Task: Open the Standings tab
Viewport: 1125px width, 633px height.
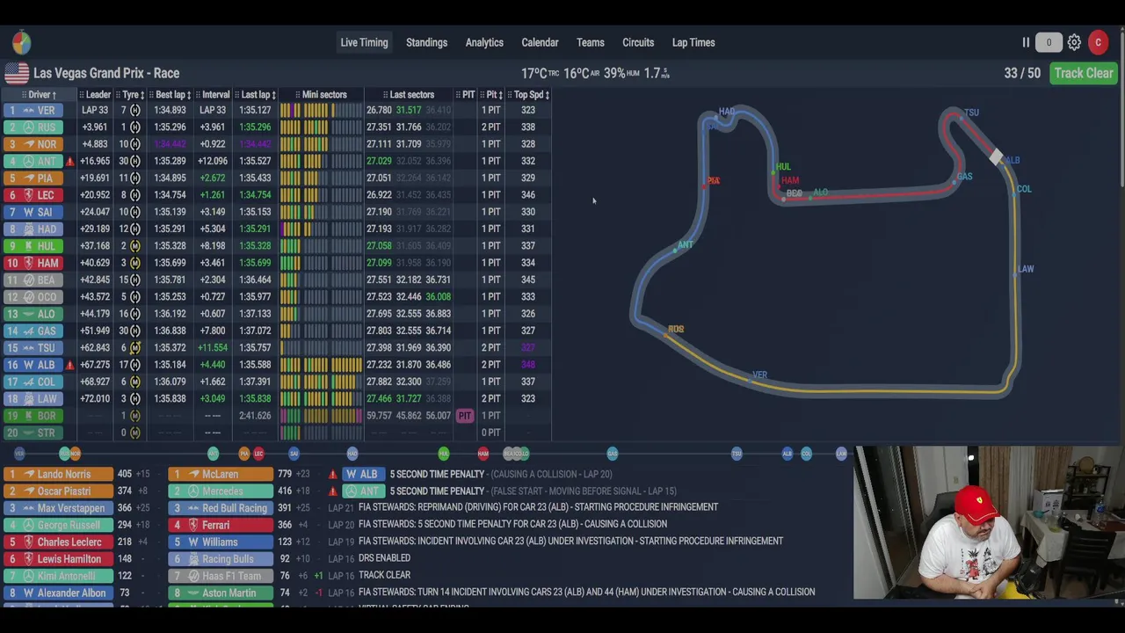Action: click(x=426, y=42)
